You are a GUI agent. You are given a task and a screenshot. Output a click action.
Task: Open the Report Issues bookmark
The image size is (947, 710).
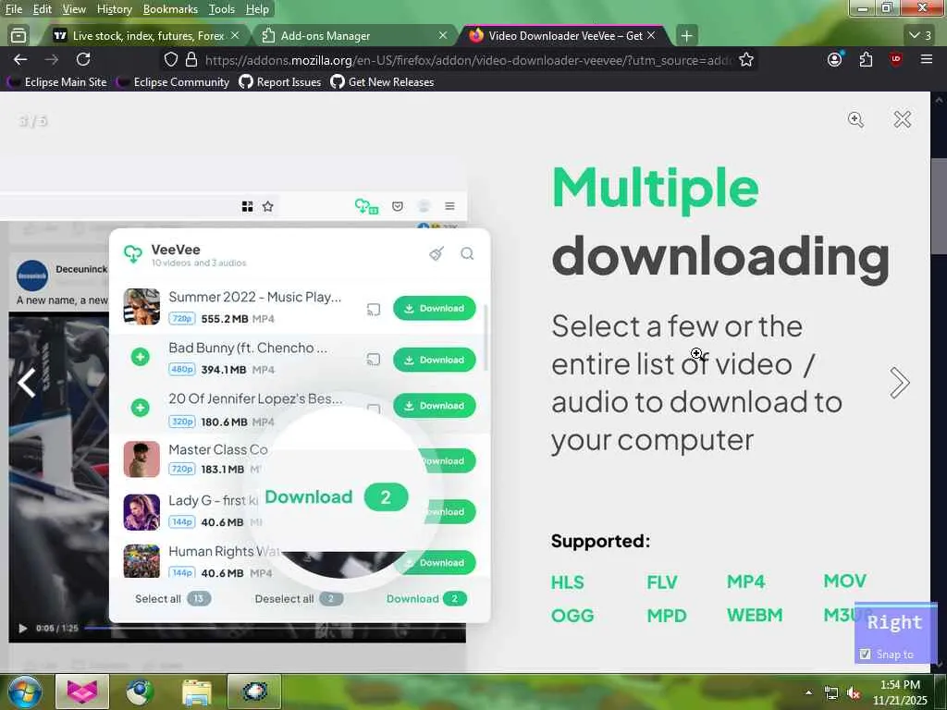point(280,82)
